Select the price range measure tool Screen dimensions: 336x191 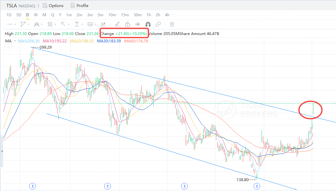click(77, 24)
